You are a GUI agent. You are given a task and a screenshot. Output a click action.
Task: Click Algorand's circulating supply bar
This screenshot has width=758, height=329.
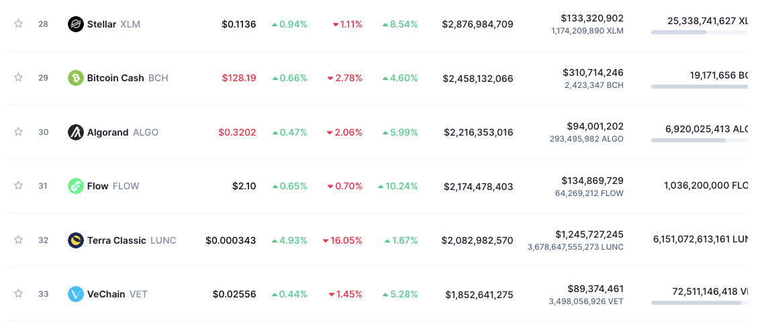[699, 140]
